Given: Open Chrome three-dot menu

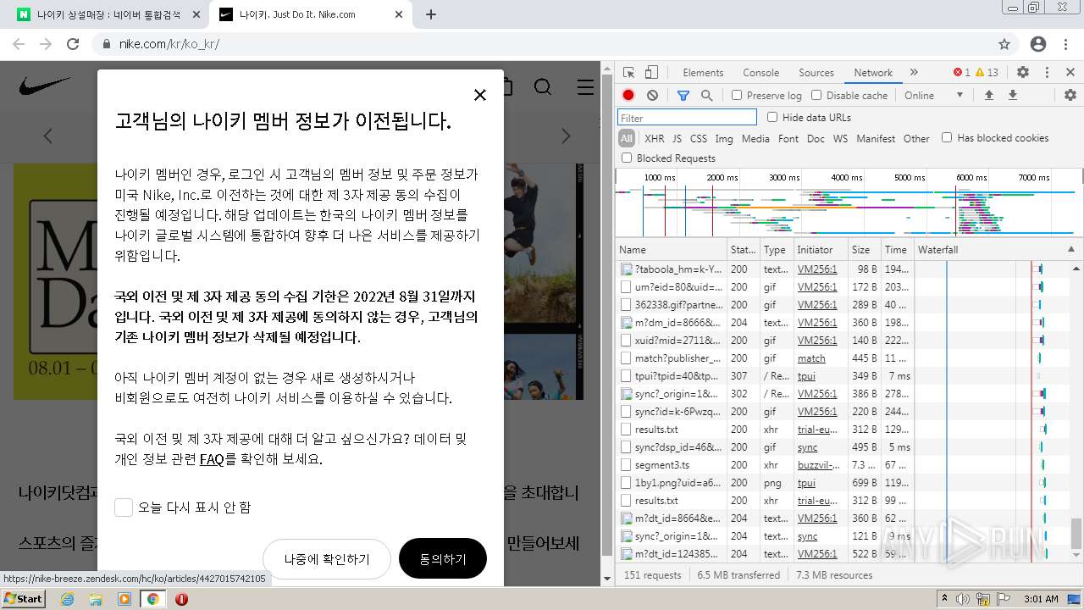Looking at the screenshot, I should point(1067,44).
